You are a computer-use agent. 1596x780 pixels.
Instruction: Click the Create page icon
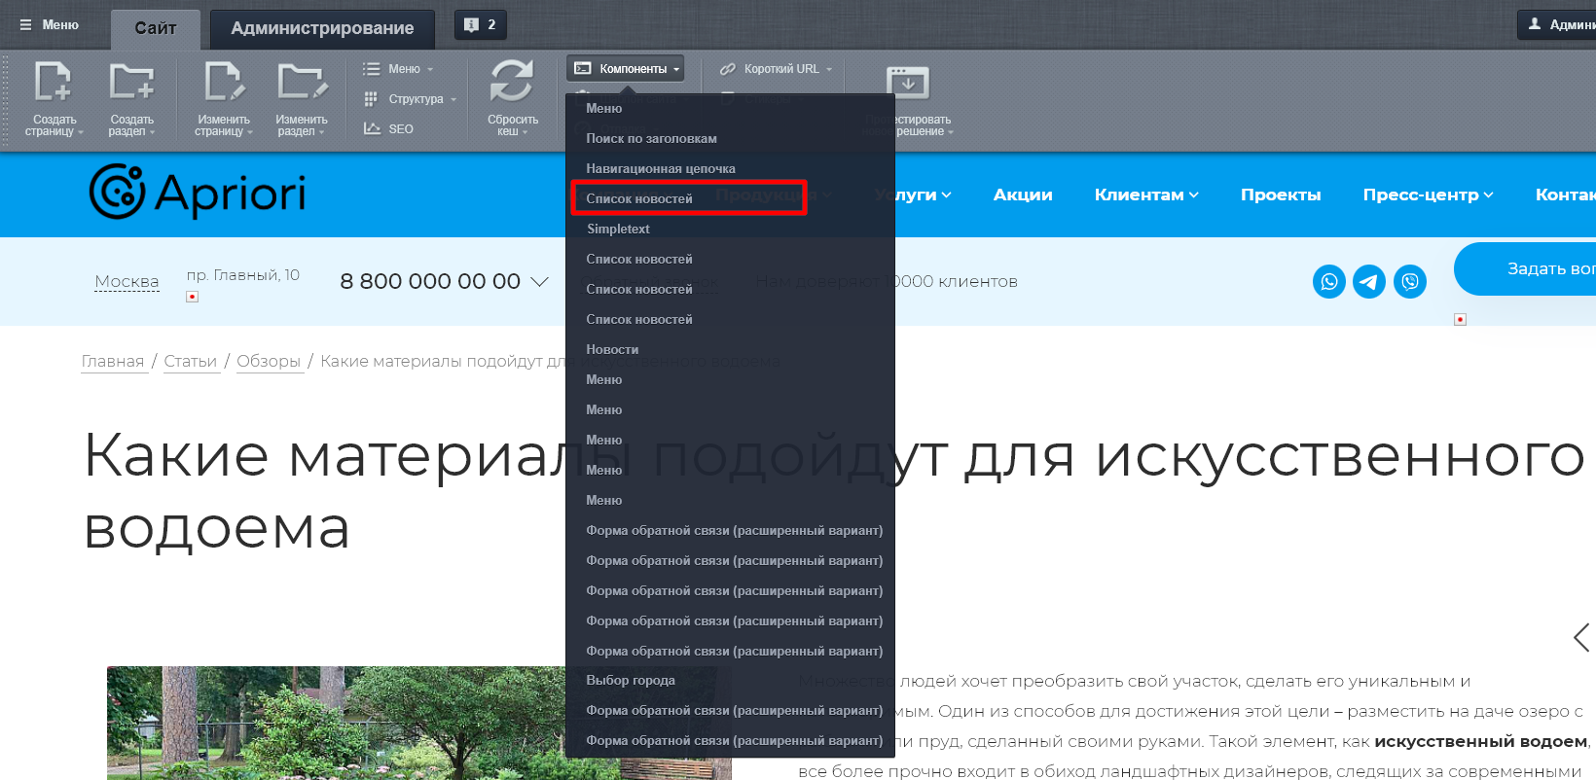pyautogui.click(x=54, y=82)
